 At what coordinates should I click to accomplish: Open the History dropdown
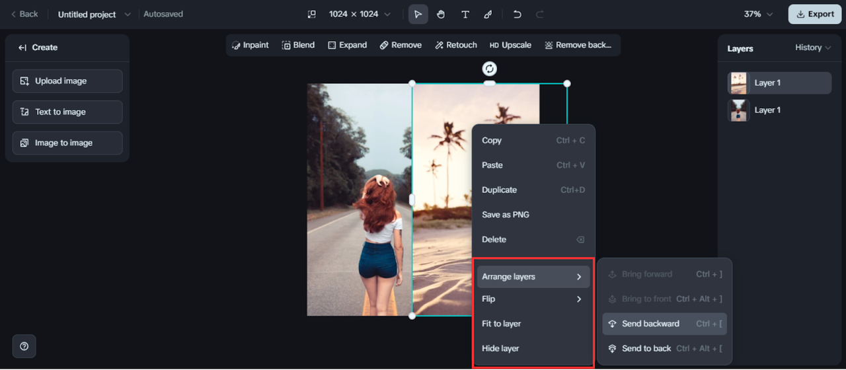(x=813, y=48)
